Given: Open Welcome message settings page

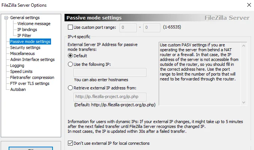Looking at the screenshot, I should (x=34, y=24).
